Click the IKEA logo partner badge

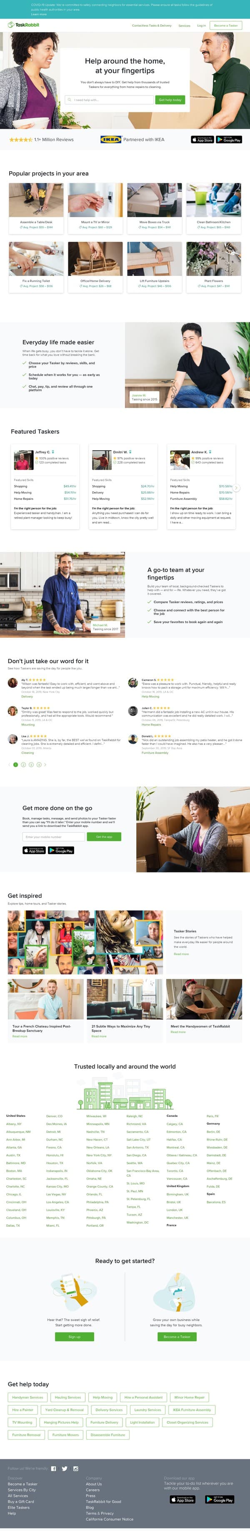pos(111,140)
